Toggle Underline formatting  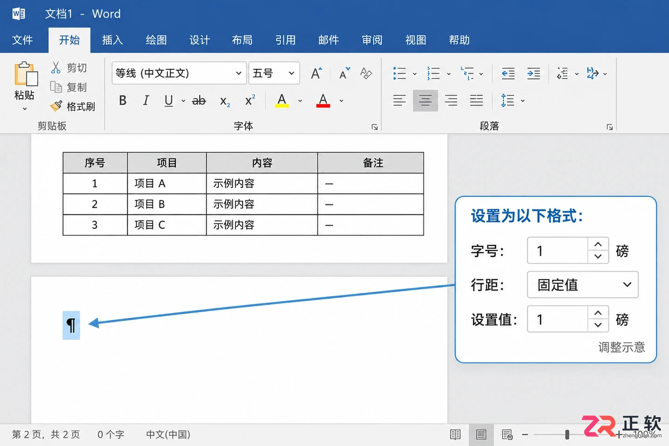169,100
